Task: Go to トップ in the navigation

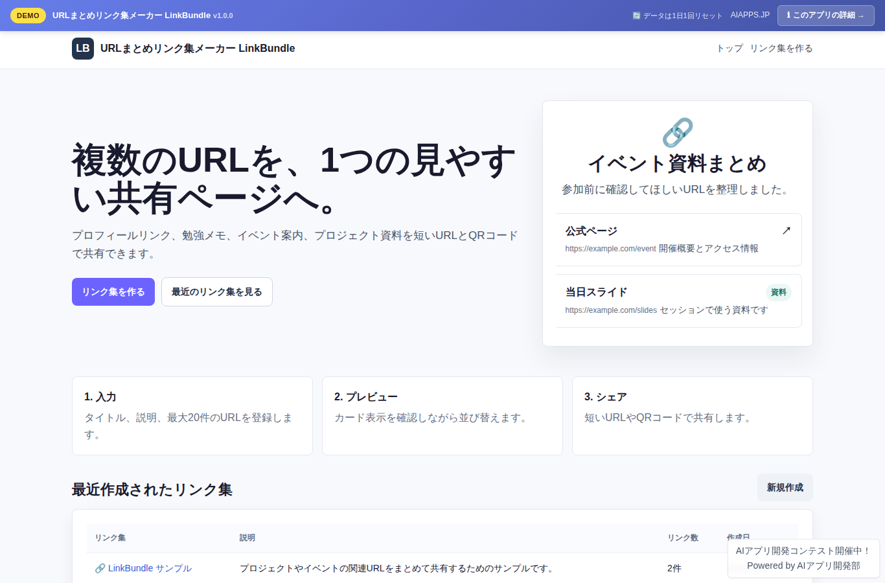Action: click(730, 49)
